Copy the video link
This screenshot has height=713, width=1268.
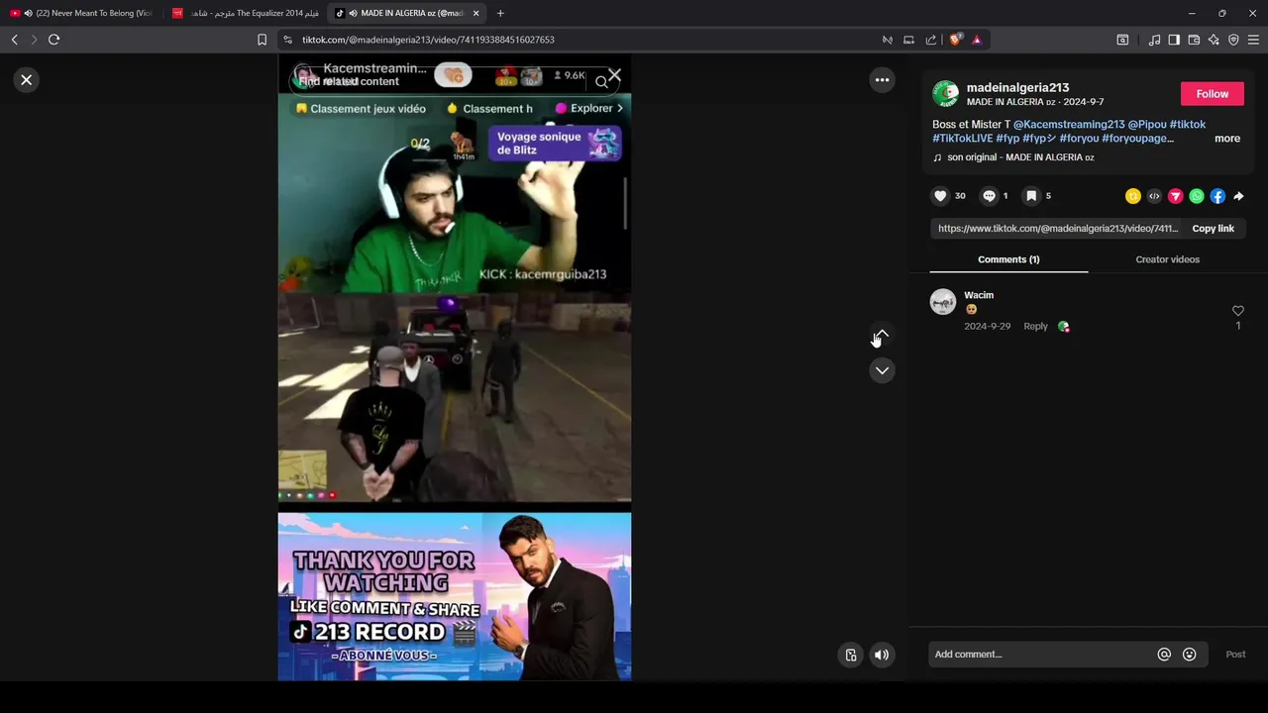point(1213,229)
